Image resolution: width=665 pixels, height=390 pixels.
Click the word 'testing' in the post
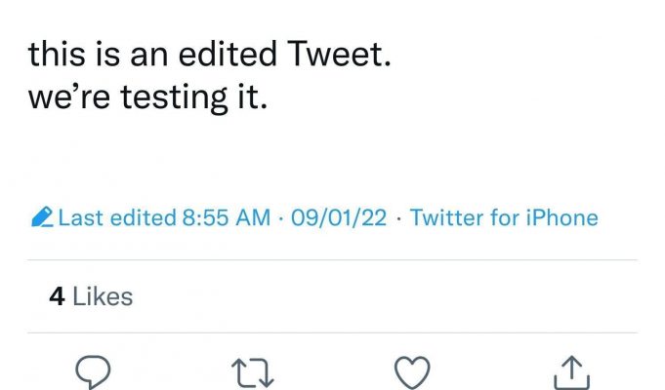pos(175,98)
